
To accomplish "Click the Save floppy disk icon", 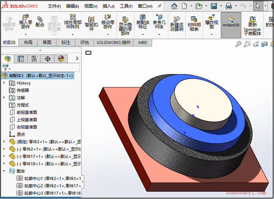I will point(214,6).
